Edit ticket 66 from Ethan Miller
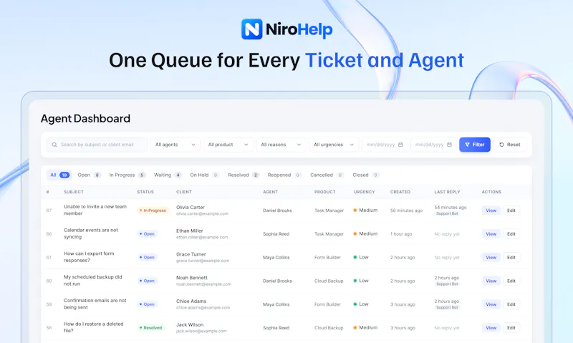The height and width of the screenshot is (343, 573). pos(511,233)
